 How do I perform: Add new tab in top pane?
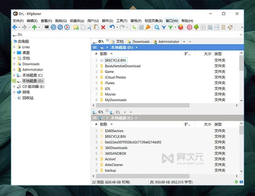coord(184,42)
